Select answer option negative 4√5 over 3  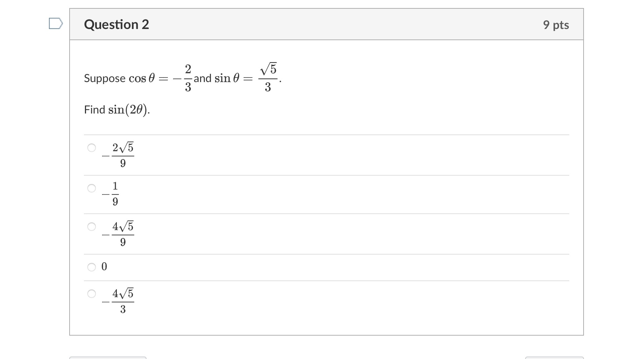pyautogui.click(x=92, y=294)
